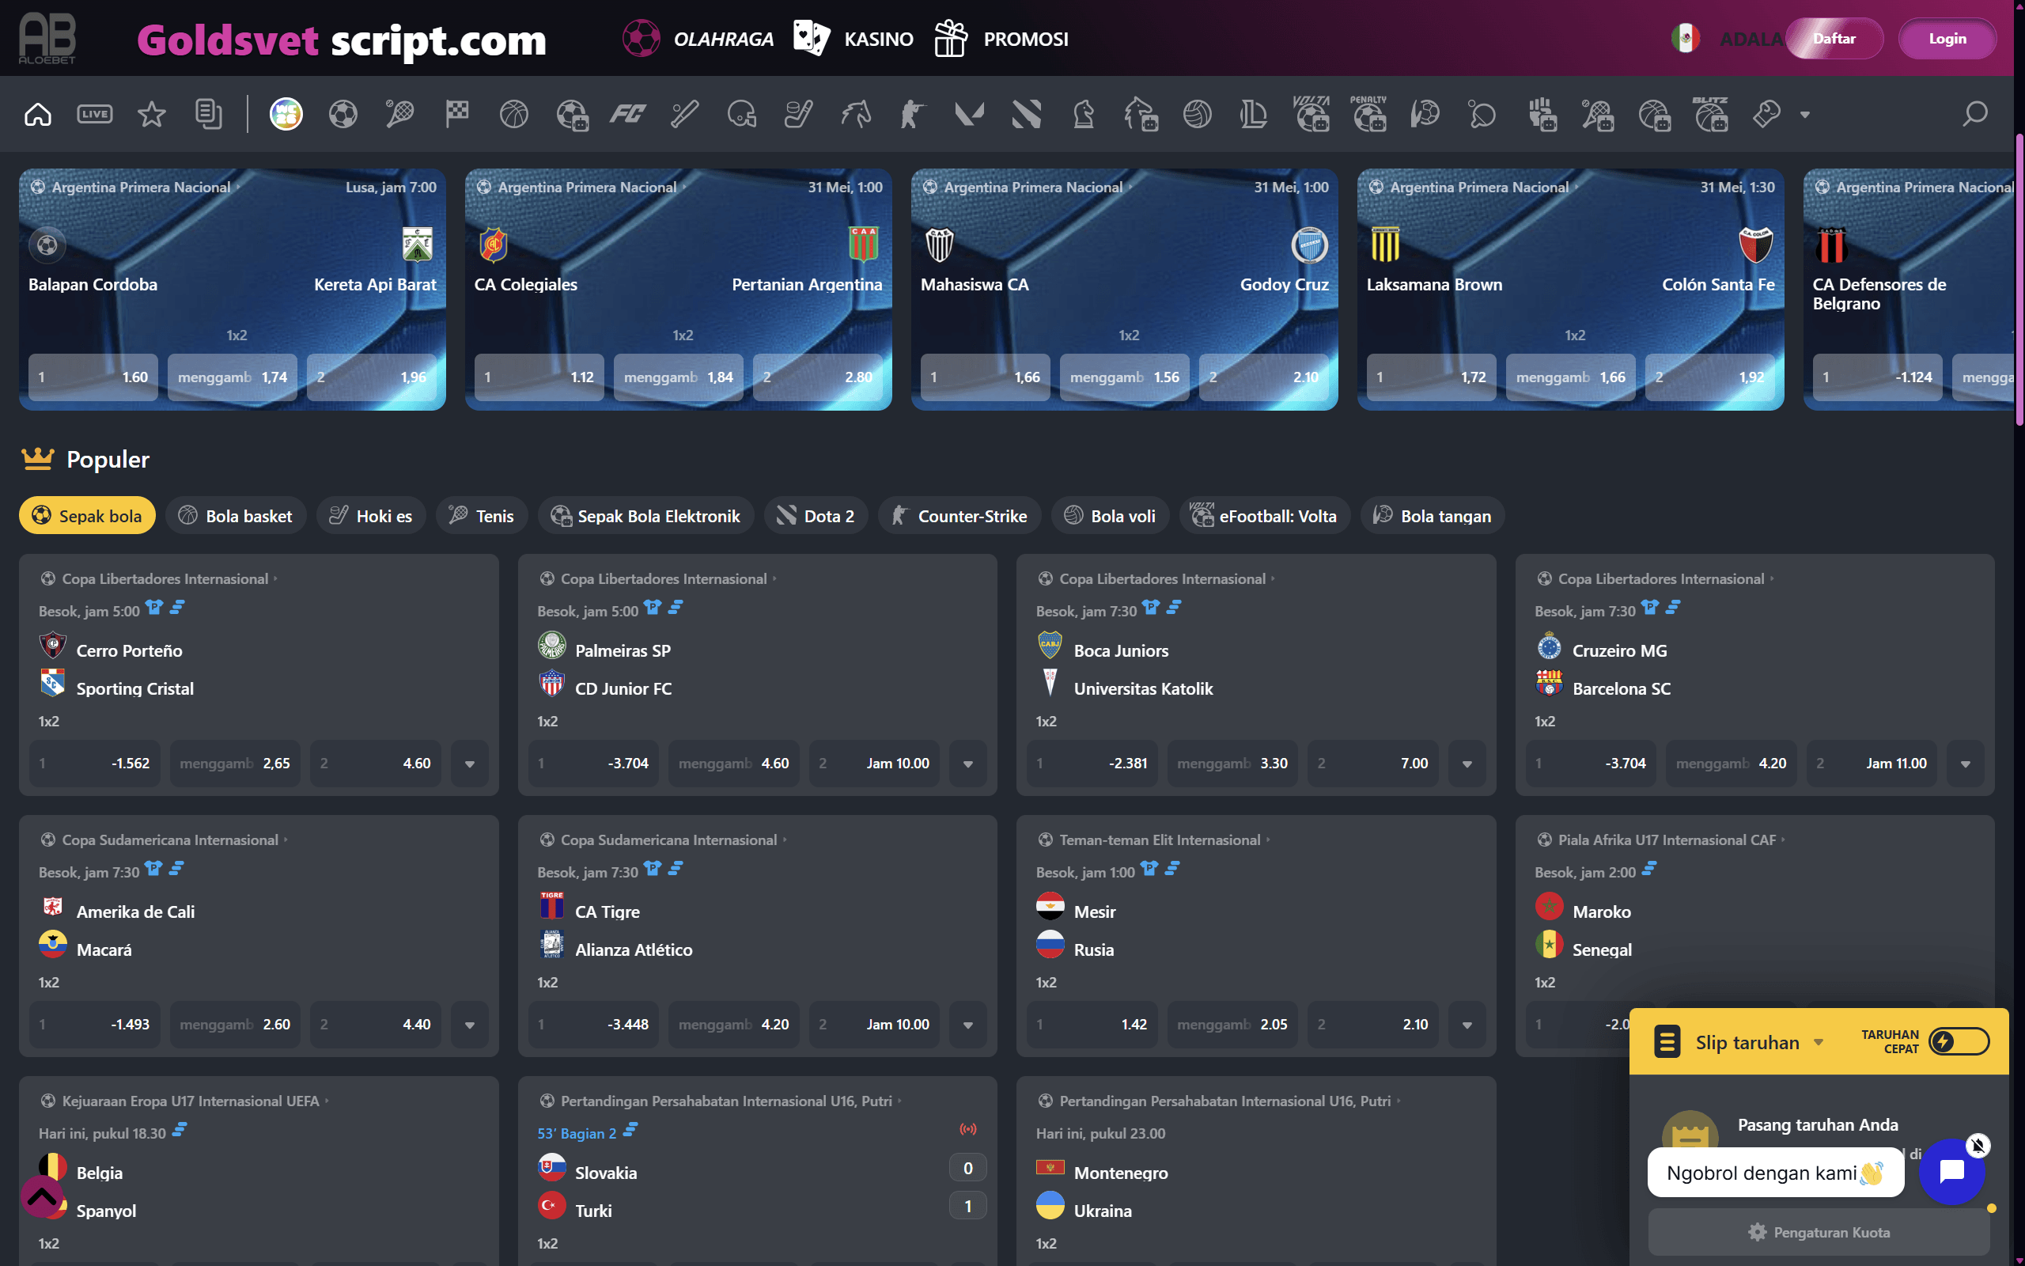Select the Bola voli popular tab
2025x1266 pixels.
(x=1110, y=516)
